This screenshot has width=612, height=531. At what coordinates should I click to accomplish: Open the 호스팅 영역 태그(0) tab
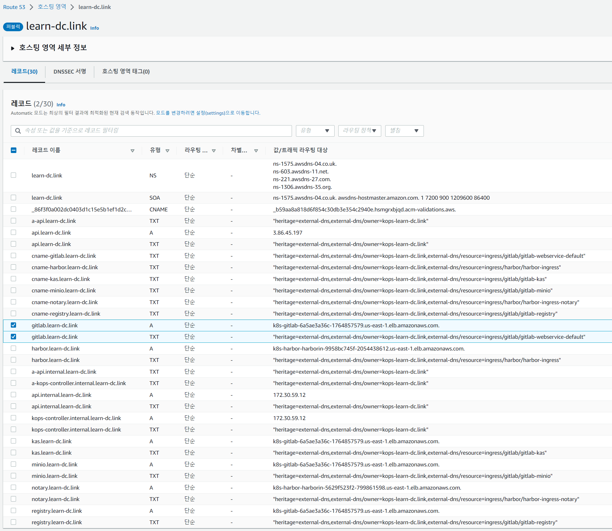click(x=126, y=72)
